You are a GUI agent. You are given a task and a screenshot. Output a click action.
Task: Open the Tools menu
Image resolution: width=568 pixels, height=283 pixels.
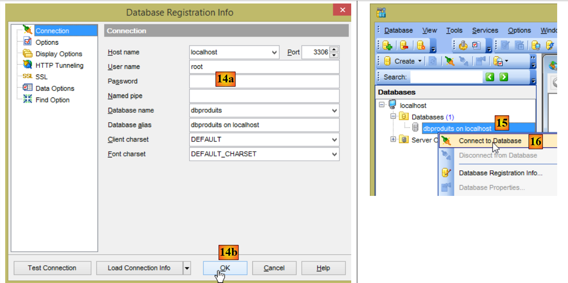click(454, 30)
